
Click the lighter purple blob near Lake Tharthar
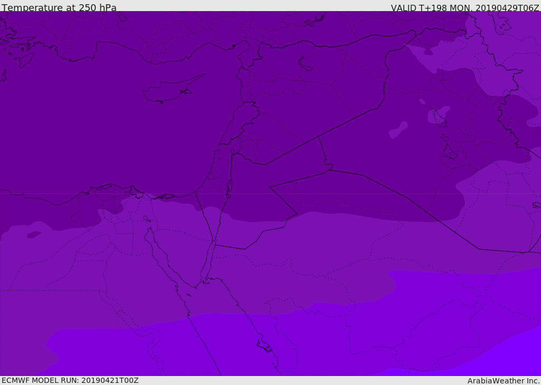398,130
